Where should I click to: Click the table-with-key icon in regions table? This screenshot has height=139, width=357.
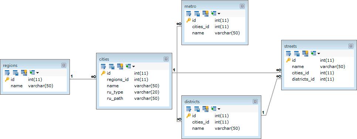[x=24, y=73]
